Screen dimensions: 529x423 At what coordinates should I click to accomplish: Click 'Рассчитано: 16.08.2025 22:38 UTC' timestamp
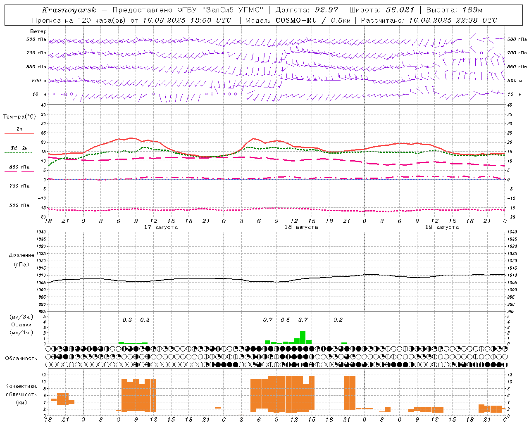(429, 20)
